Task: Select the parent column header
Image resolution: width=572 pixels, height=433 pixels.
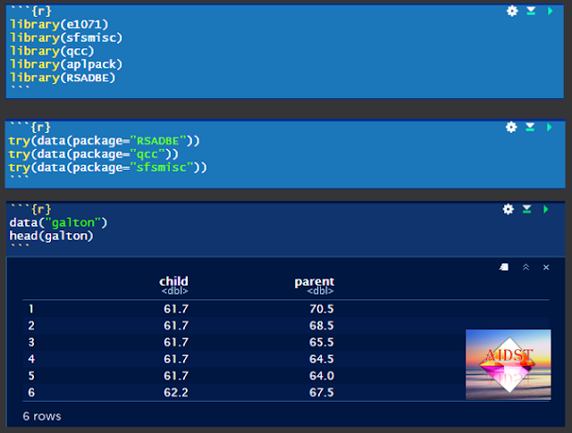Action: pyautogui.click(x=314, y=281)
